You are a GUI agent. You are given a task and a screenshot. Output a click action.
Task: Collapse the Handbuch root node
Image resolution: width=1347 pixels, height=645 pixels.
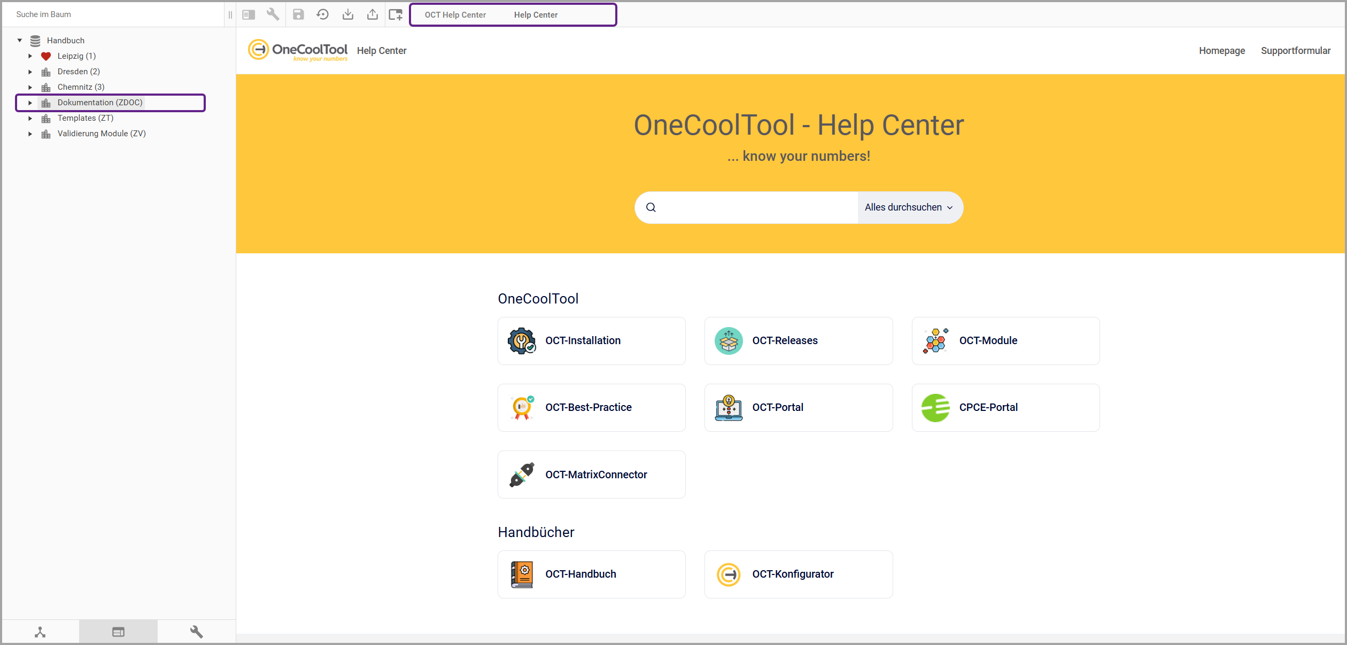[20, 41]
